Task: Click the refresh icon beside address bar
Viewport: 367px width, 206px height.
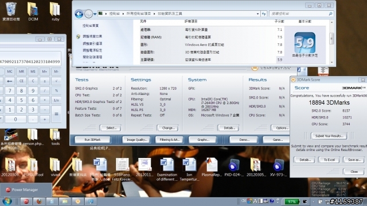Action: [264, 14]
